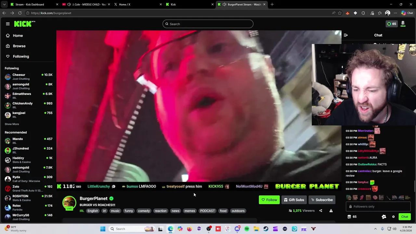Click the outdoors tag
This screenshot has width=416, height=234.
pyautogui.click(x=238, y=211)
